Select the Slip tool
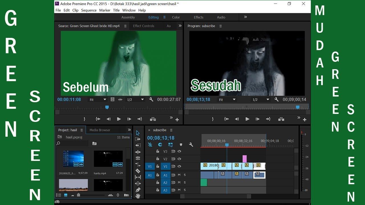This screenshot has height=205, width=365. (138, 177)
